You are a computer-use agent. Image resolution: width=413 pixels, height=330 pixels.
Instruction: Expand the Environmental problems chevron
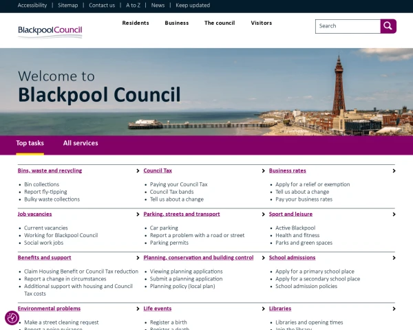[138, 309]
